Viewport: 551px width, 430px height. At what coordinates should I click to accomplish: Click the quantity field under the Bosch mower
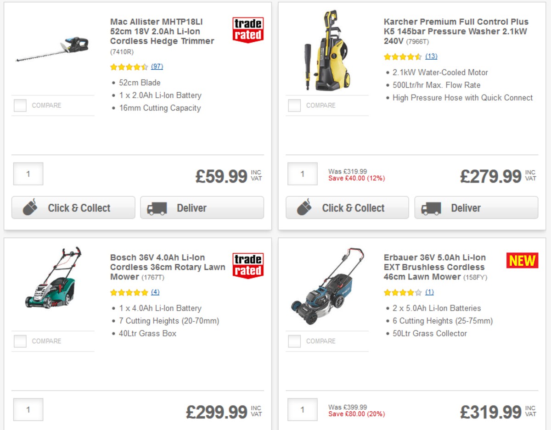tap(28, 409)
